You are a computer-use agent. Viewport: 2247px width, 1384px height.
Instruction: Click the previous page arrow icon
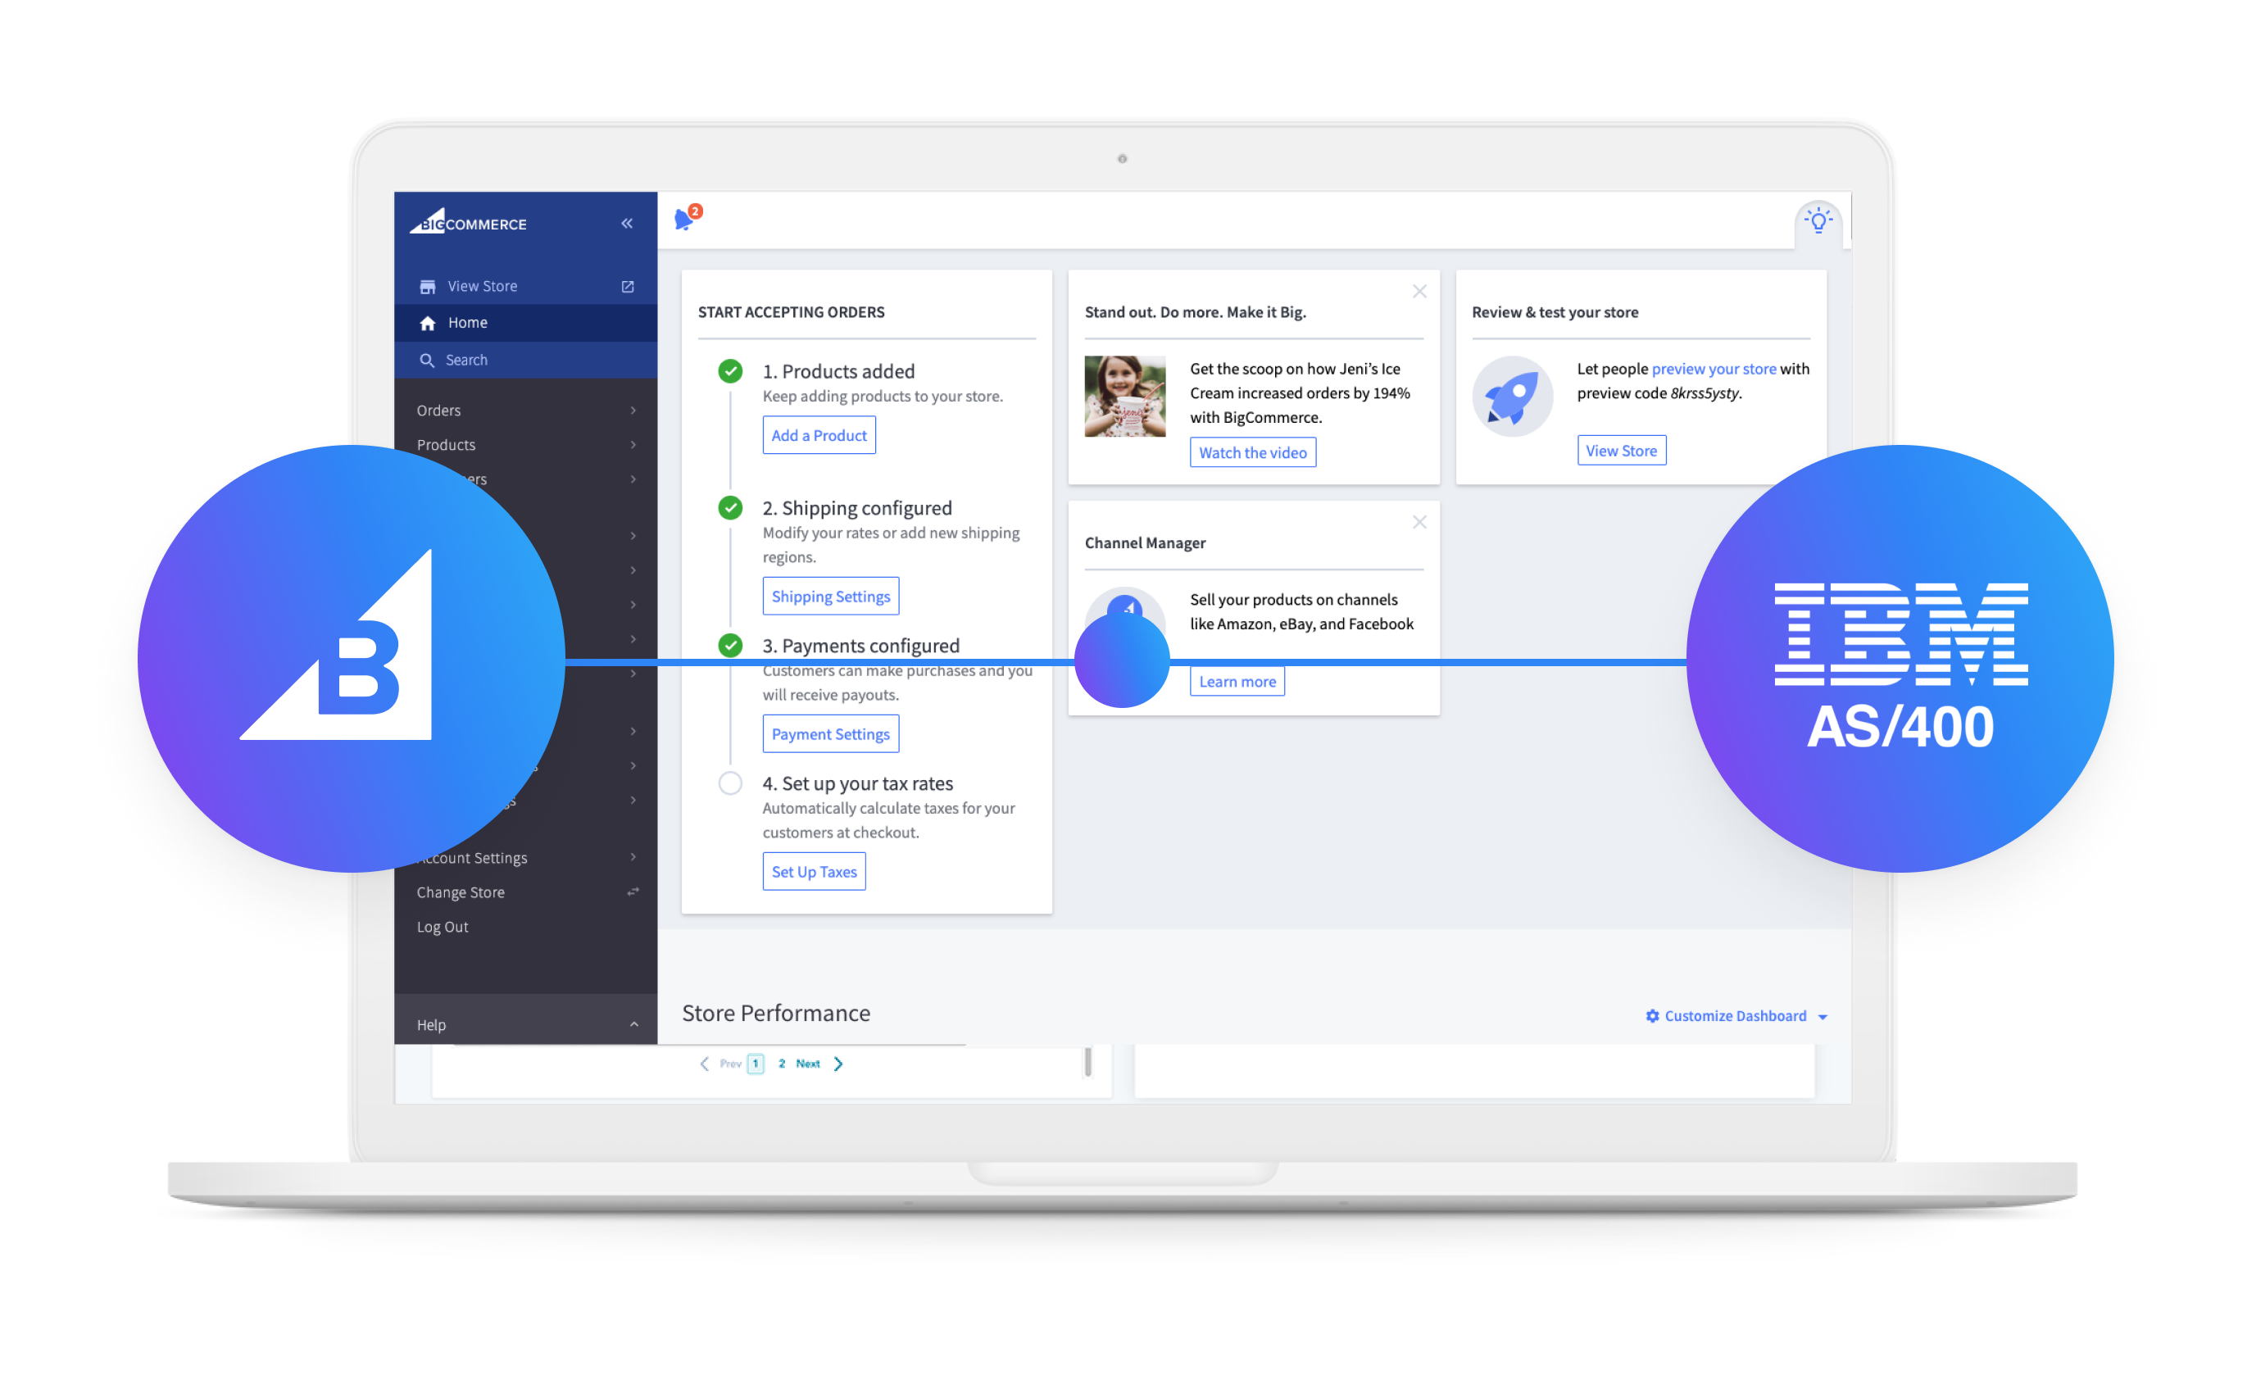[704, 1064]
